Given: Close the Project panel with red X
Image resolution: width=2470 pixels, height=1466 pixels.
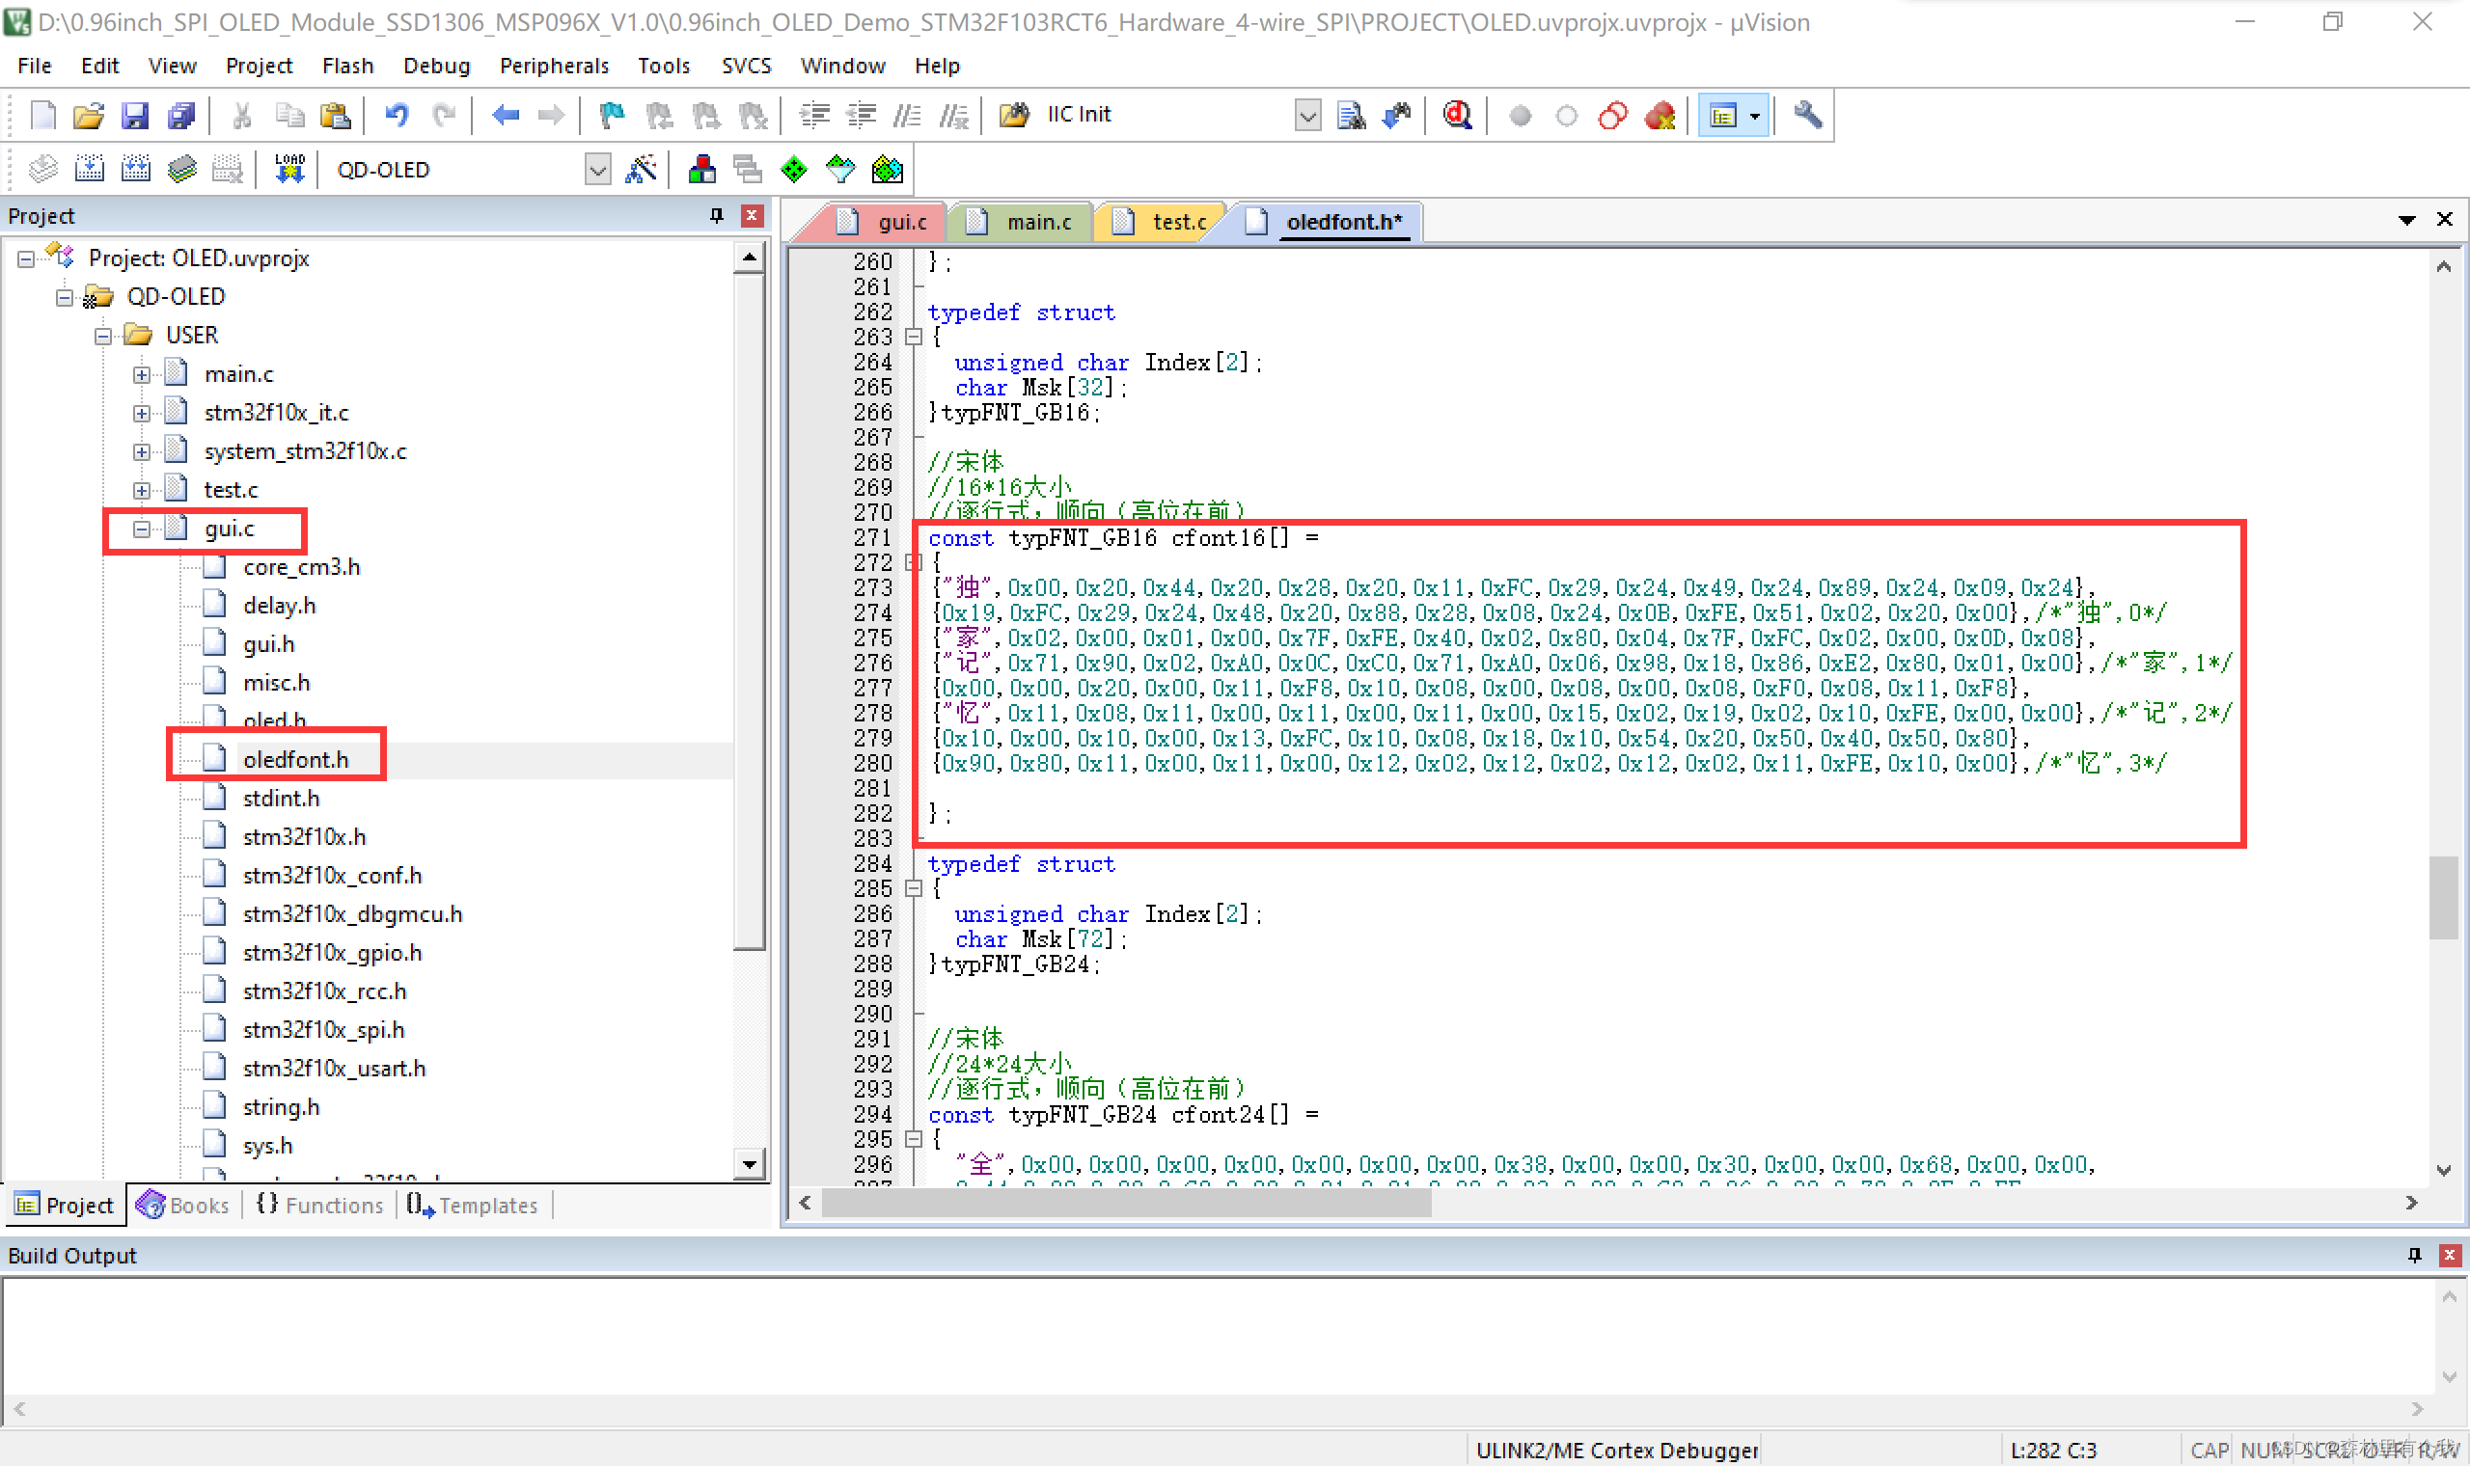Looking at the screenshot, I should coord(752,215).
